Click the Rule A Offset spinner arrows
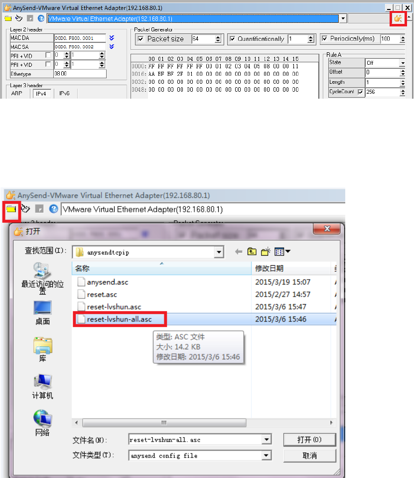Viewport: 414px width, 478px height. [x=403, y=72]
